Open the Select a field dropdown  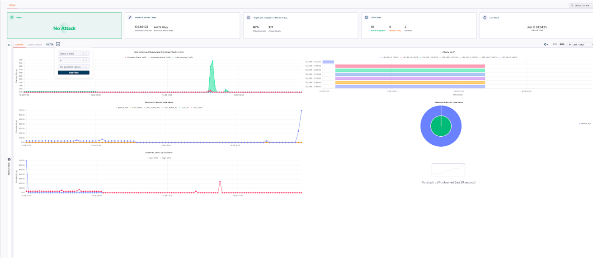(x=74, y=53)
